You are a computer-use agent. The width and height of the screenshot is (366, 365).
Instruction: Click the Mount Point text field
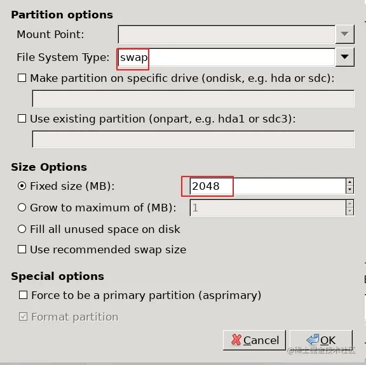point(227,34)
